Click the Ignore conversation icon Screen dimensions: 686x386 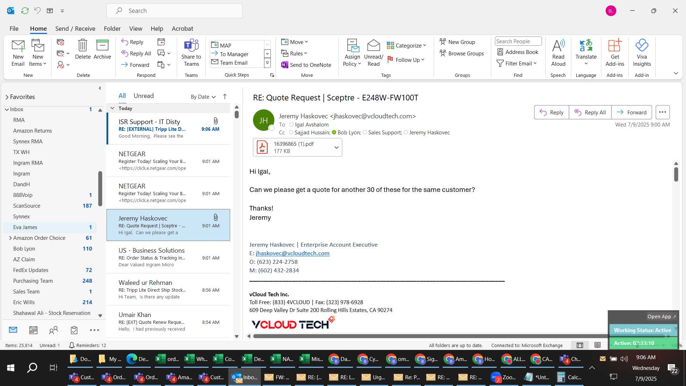pos(60,42)
